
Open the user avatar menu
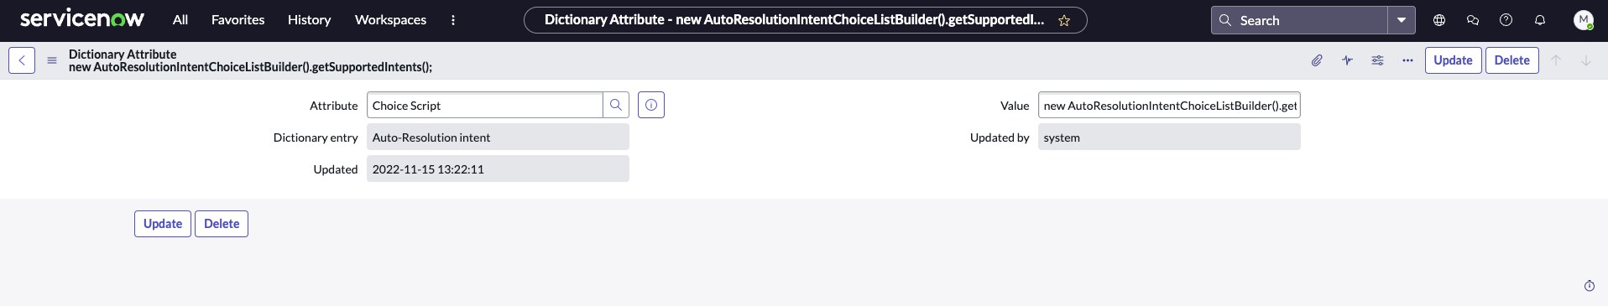click(1583, 20)
